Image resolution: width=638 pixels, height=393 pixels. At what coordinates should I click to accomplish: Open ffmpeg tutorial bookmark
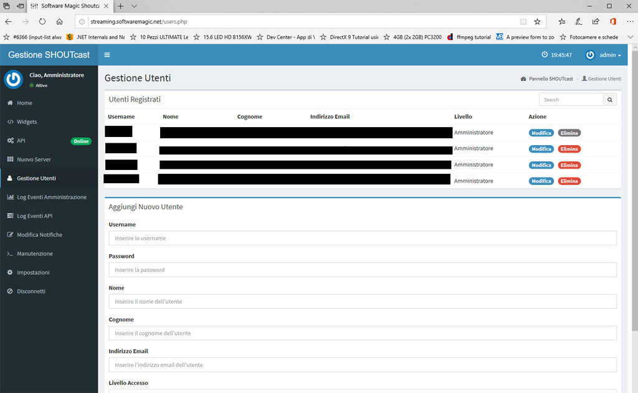tap(469, 37)
